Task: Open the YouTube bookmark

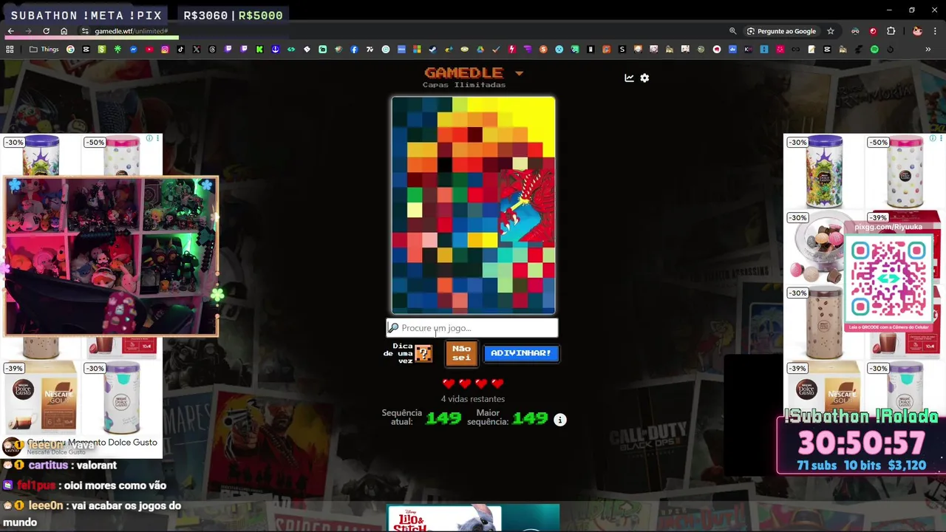Action: (x=149, y=50)
